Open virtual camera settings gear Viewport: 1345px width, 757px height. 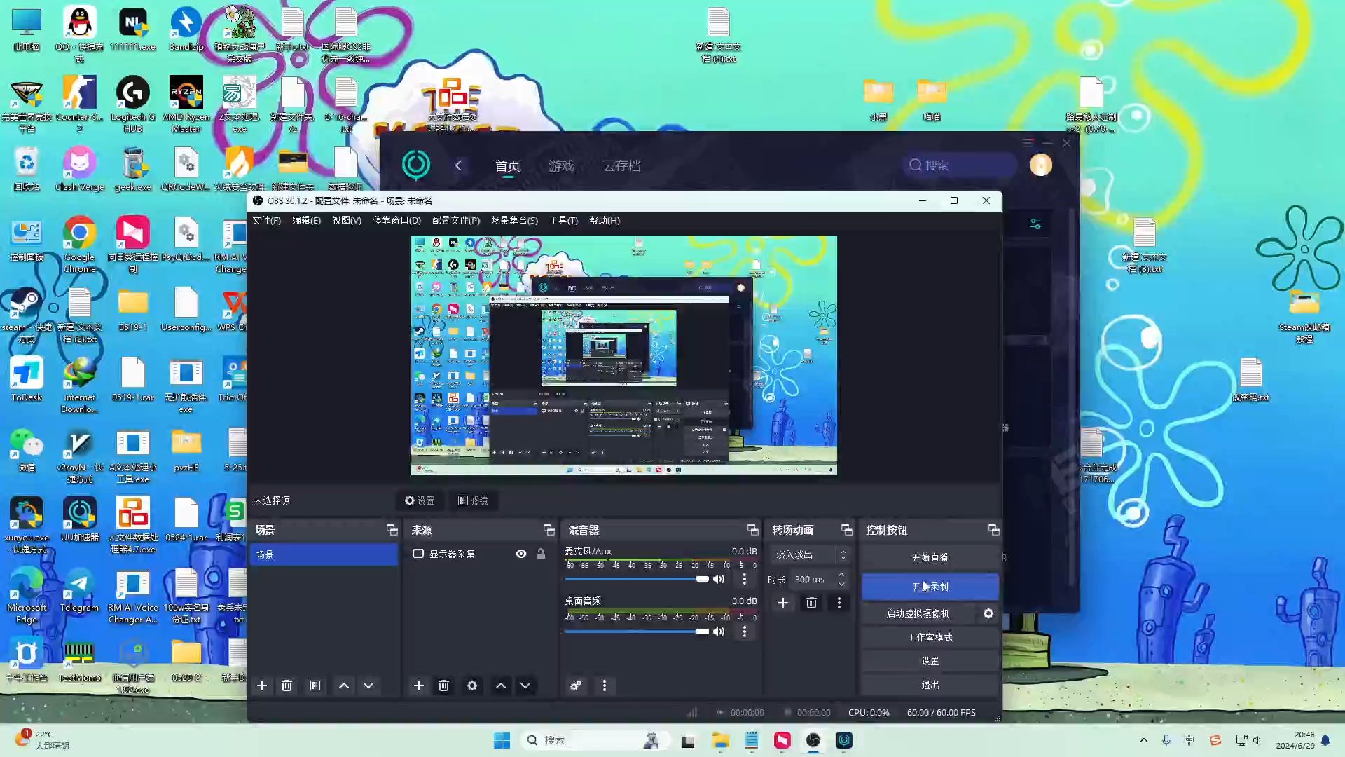click(988, 613)
